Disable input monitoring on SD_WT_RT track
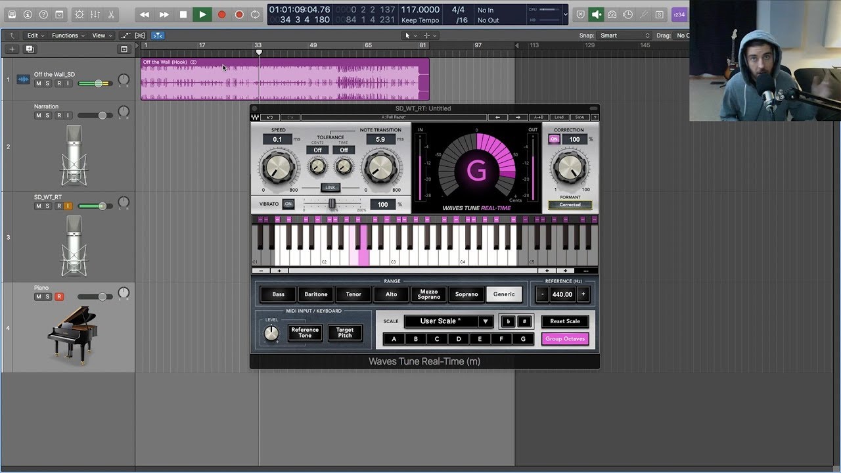The width and height of the screenshot is (841, 473). [68, 206]
